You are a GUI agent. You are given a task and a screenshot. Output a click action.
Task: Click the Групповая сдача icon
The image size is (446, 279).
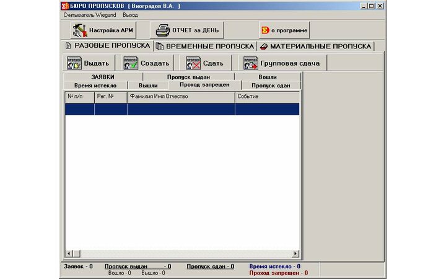[x=251, y=63]
